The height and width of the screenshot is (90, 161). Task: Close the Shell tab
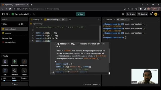(x=128, y=19)
